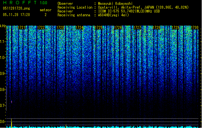Click the Observer label
The image size is (202, 128).
coord(65,4)
